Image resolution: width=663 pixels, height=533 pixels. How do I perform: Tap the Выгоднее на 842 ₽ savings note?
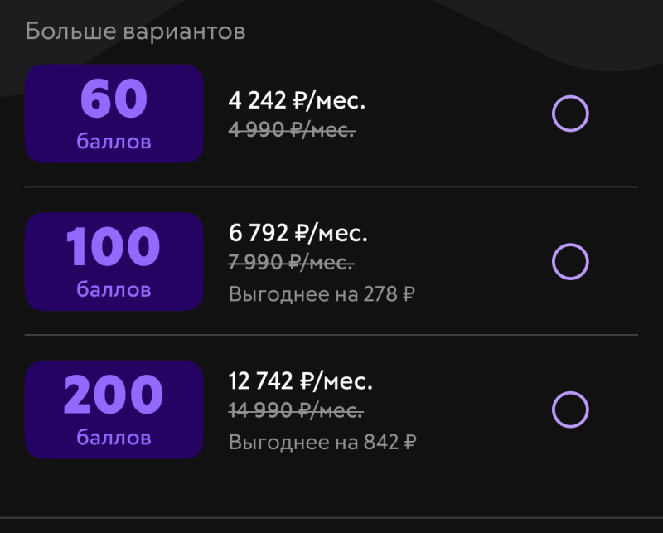[322, 442]
